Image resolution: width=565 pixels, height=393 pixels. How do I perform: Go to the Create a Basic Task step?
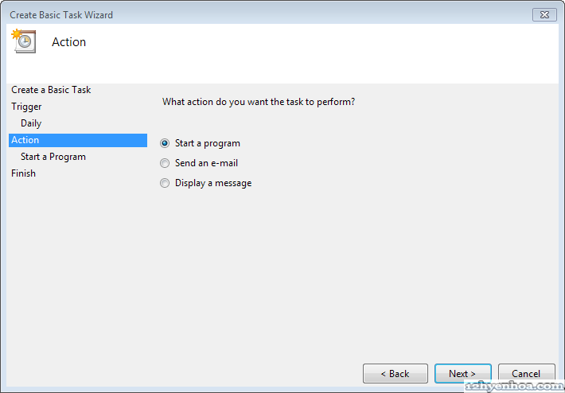tap(51, 90)
